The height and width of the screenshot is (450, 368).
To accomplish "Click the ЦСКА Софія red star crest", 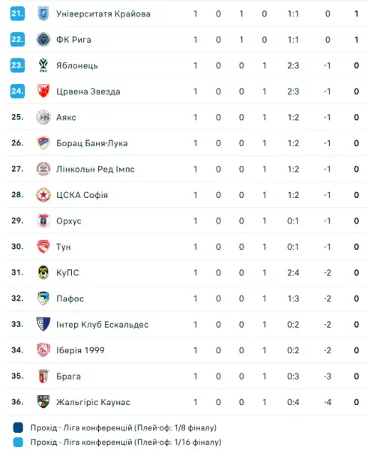I will pyautogui.click(x=43, y=195).
